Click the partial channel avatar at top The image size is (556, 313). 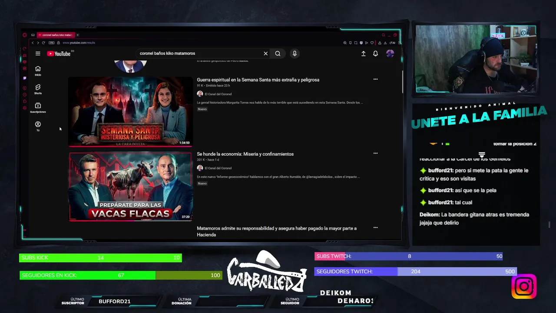pyautogui.click(x=130, y=66)
